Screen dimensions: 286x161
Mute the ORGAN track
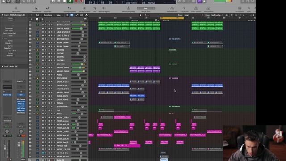click(x=43, y=103)
